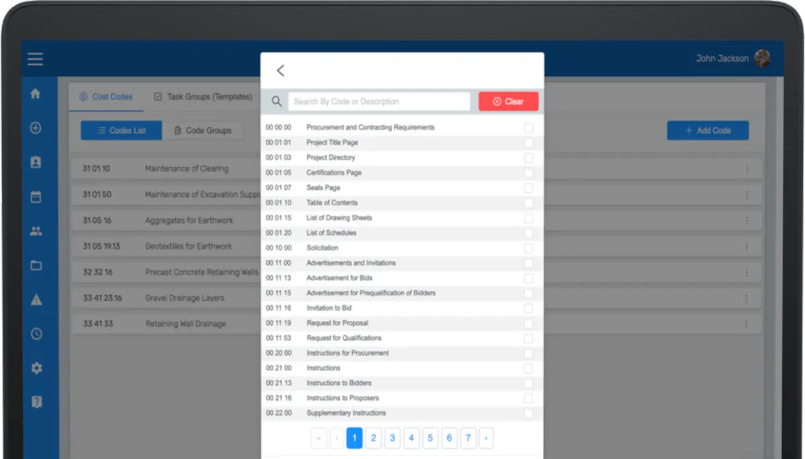
Task: Open options menu for Geotextiles for Earthwork row
Action: click(x=747, y=246)
